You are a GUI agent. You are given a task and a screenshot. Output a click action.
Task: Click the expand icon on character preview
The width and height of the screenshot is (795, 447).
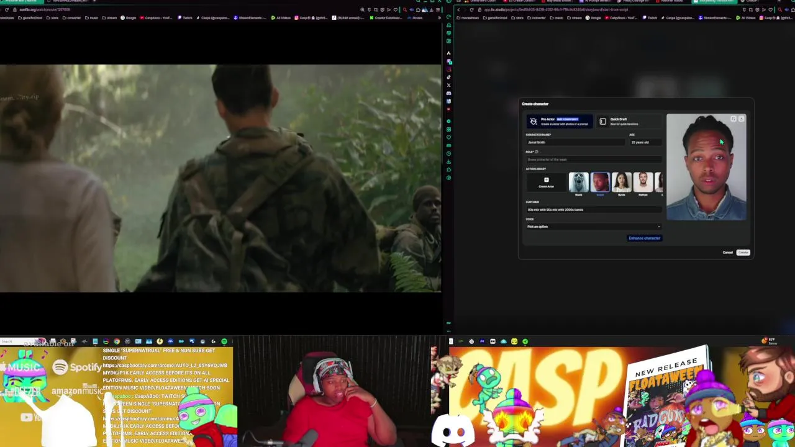[734, 119]
